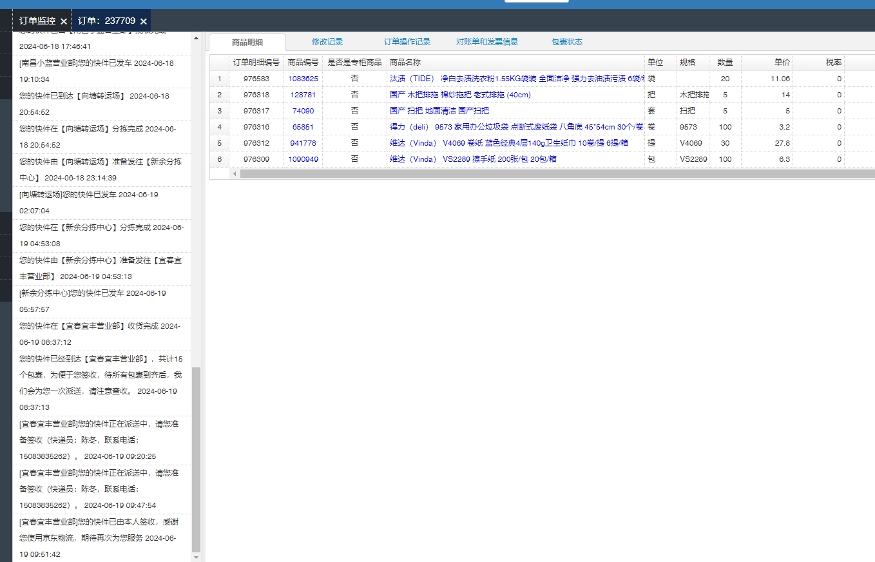Click unit price cell 27.8
The image size is (875, 562).
coord(767,143)
